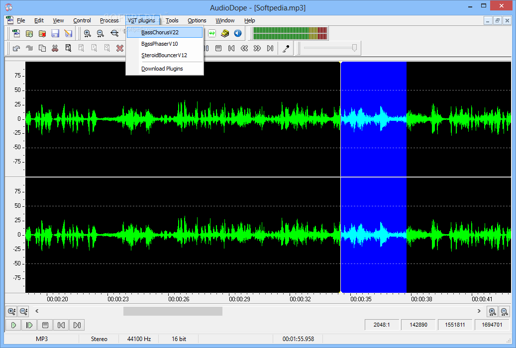Open the Window menu

225,20
